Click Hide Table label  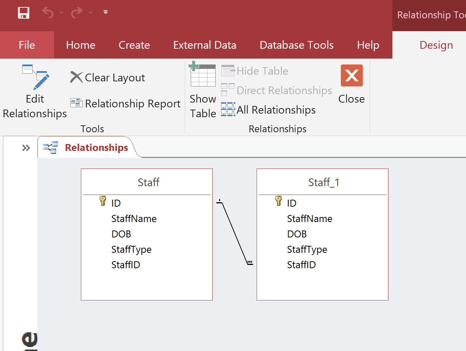click(x=262, y=71)
